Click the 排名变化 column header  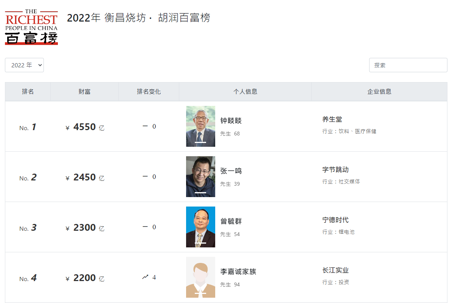(149, 92)
